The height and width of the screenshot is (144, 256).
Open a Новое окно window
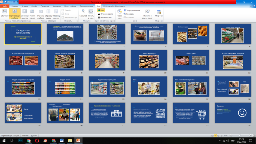tap(119, 14)
